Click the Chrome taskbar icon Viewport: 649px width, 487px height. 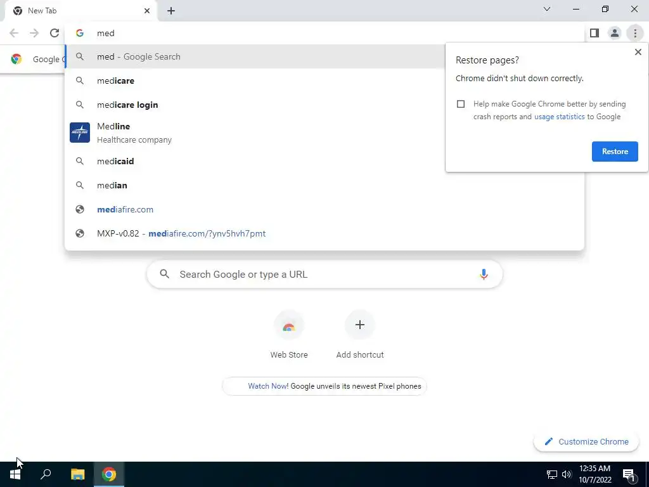pyautogui.click(x=109, y=474)
